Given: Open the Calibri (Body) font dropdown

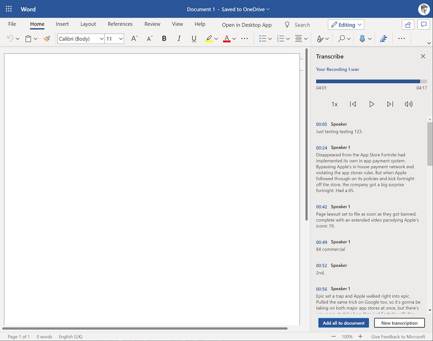Looking at the screenshot, I should (x=81, y=39).
